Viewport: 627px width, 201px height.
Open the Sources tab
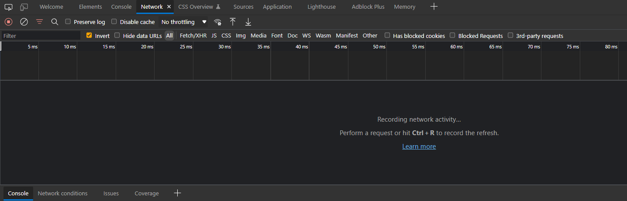[x=243, y=7]
